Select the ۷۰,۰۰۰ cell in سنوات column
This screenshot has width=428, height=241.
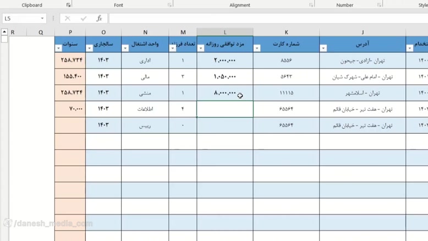tap(70, 109)
